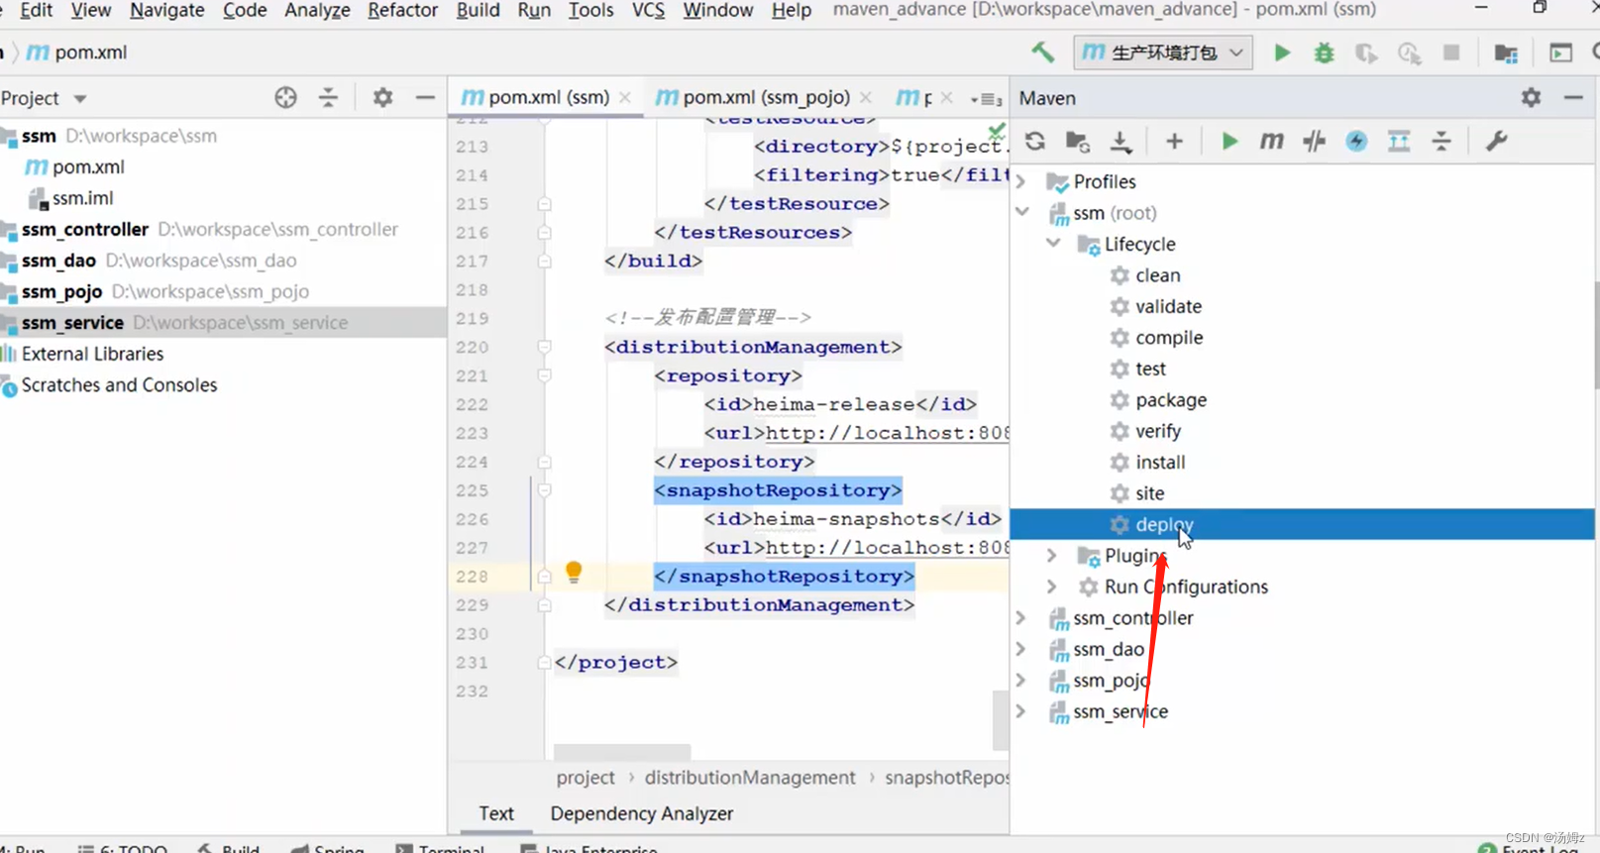This screenshot has width=1600, height=853.
Task: Hide the Project tool window
Action: [x=425, y=97]
